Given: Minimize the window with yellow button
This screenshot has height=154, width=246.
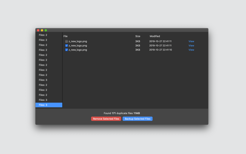Looking at the screenshot, I should click(x=42, y=30).
